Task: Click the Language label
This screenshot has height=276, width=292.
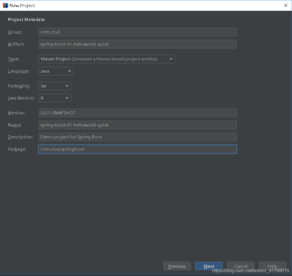Action: point(18,71)
